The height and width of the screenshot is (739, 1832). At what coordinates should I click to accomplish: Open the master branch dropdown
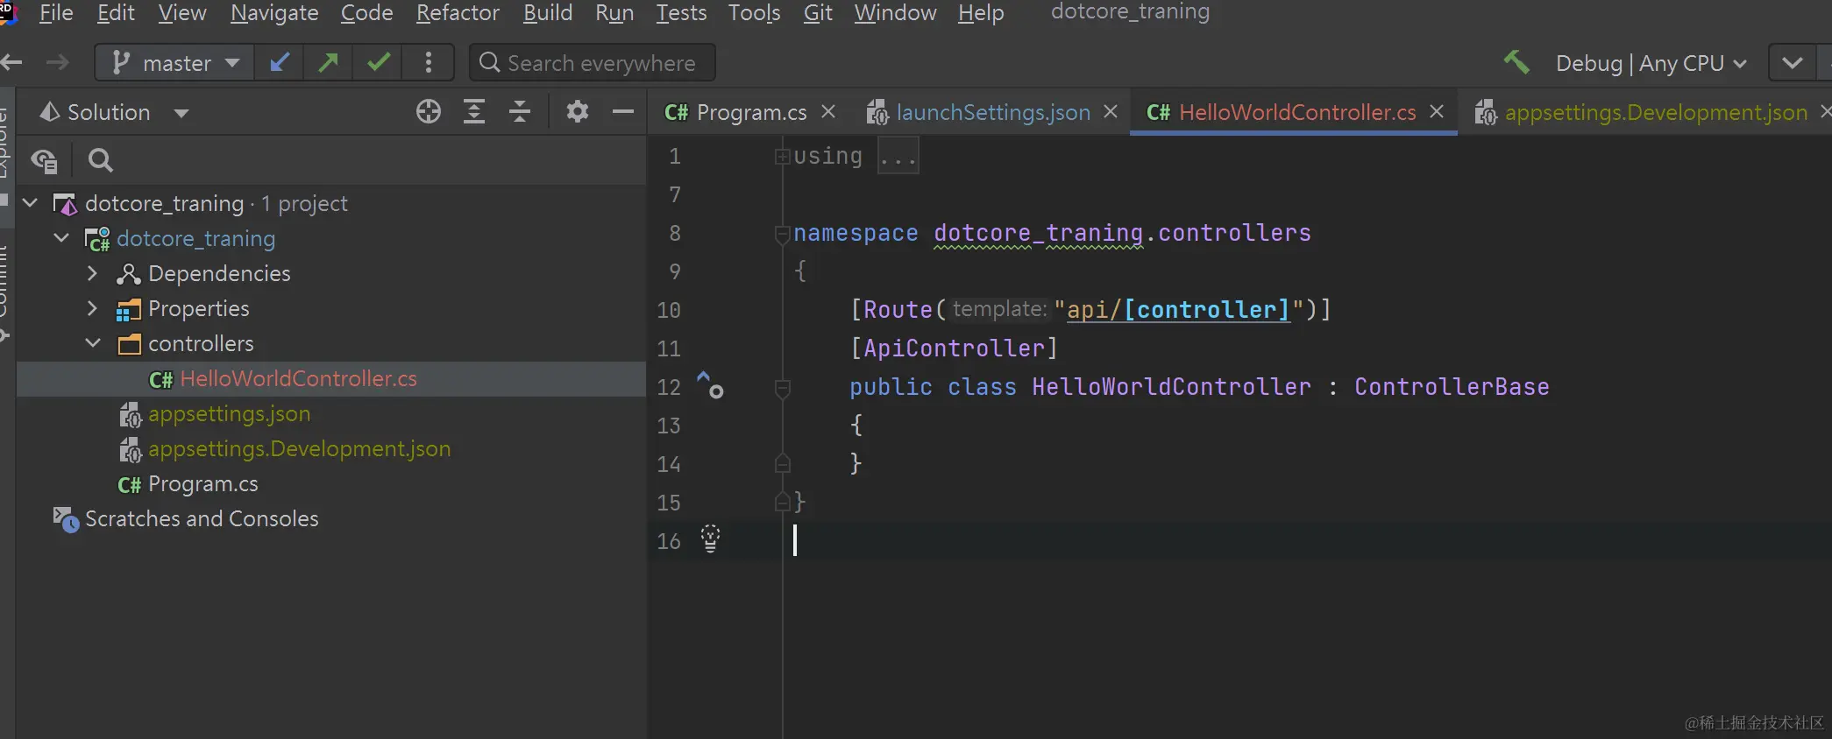pos(175,63)
